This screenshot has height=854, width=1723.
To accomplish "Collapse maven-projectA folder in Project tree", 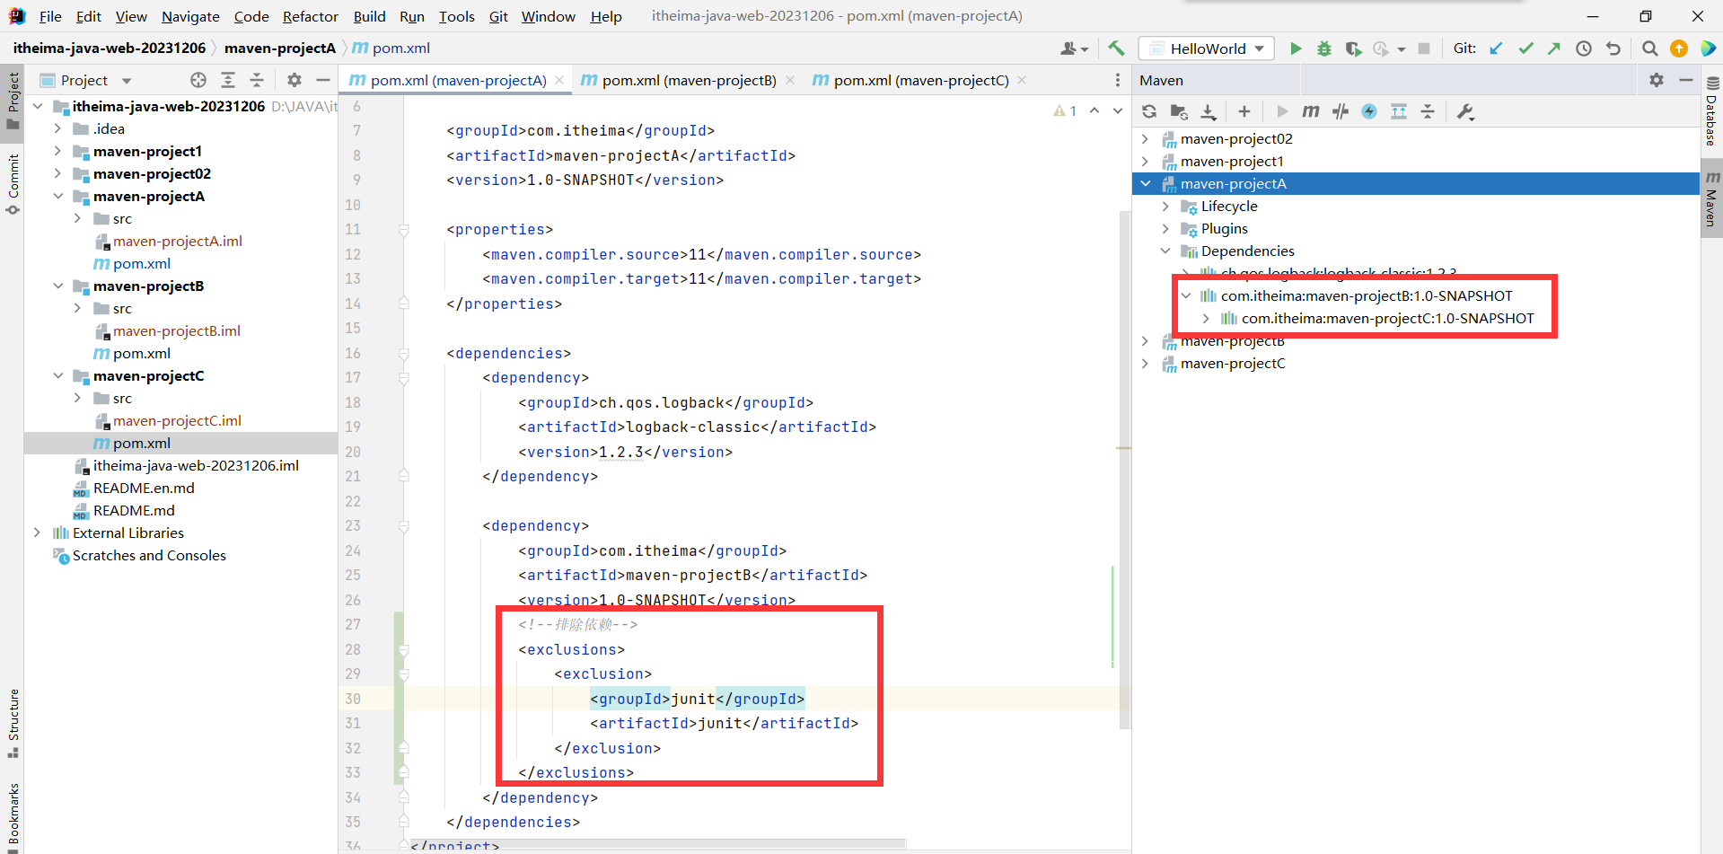I will [x=58, y=196].
